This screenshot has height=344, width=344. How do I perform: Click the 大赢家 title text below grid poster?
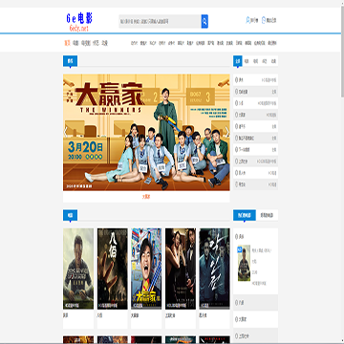coord(135,315)
